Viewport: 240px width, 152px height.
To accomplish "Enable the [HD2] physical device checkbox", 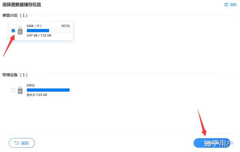I will [x=13, y=90].
